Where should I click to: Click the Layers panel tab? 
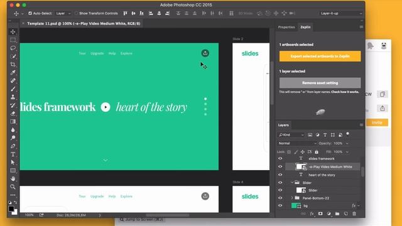point(283,125)
